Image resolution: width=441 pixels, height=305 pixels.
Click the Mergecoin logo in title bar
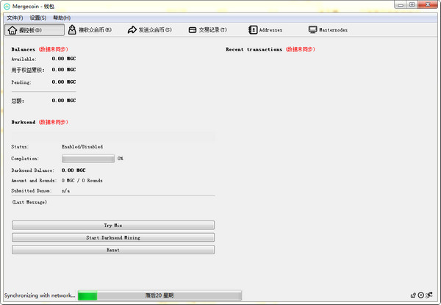coord(7,6)
